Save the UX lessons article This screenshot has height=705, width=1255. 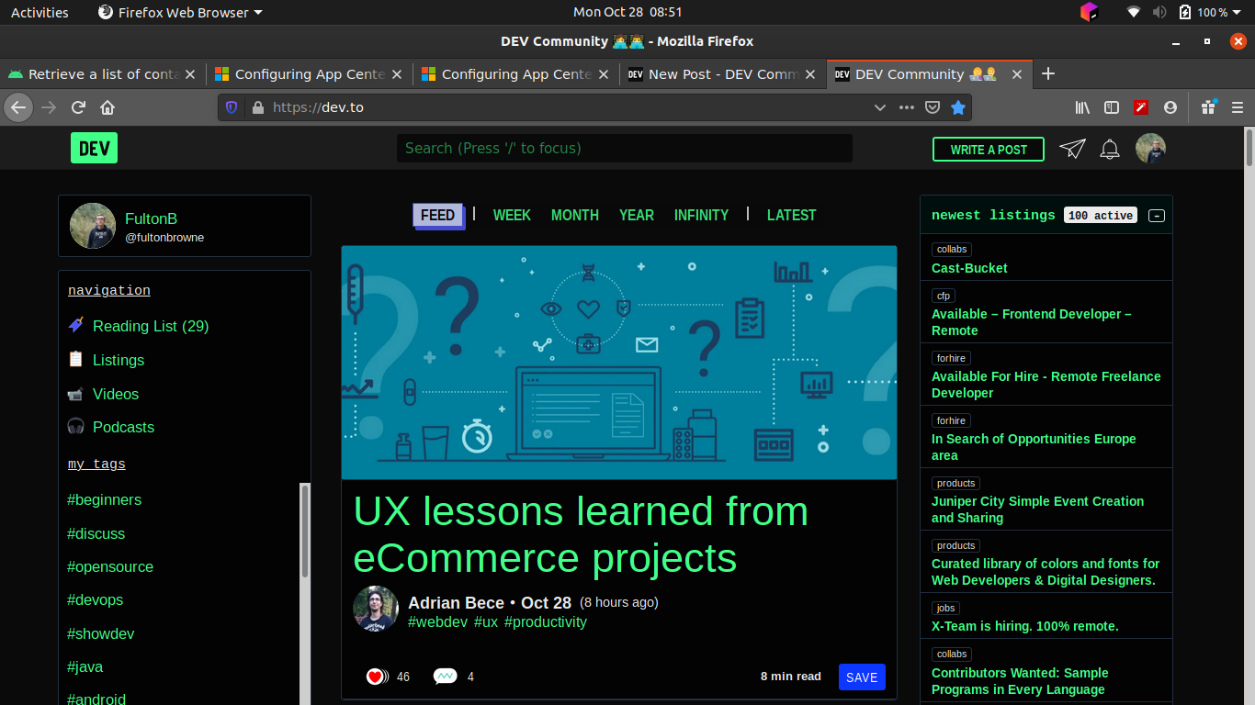tap(861, 677)
